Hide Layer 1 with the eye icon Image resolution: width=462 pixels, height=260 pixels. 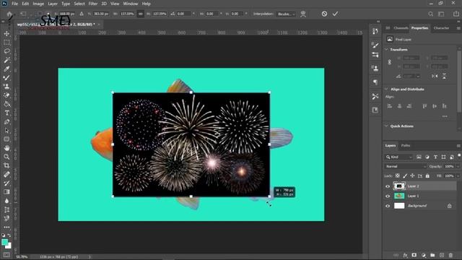pos(388,196)
